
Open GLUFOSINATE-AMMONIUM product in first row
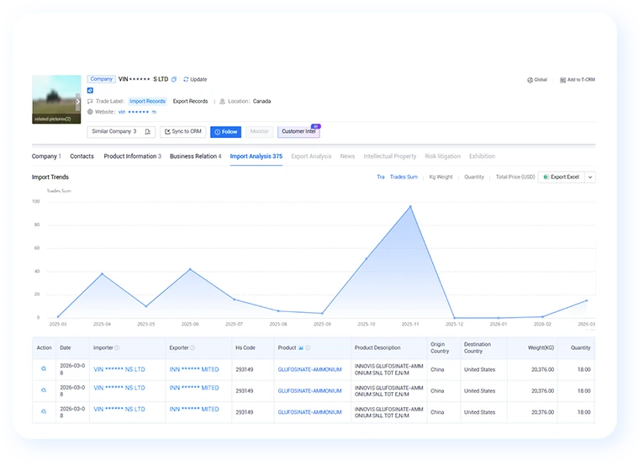309,370
